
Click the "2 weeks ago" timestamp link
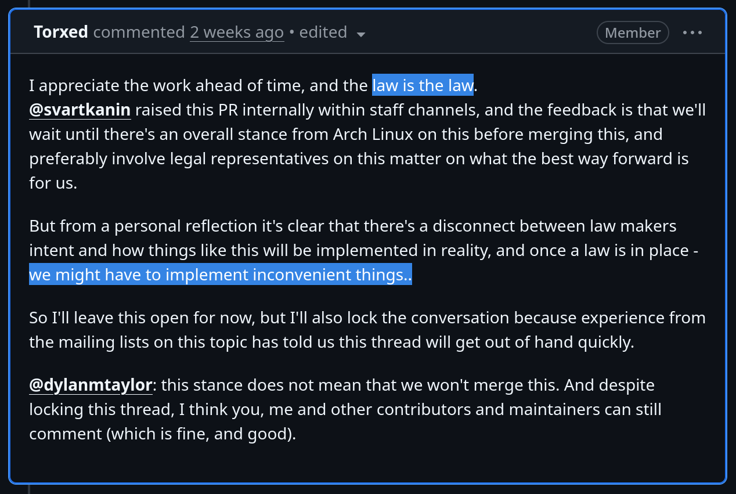coord(237,32)
